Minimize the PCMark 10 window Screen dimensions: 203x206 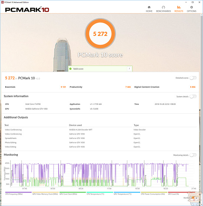[x=186, y=2]
